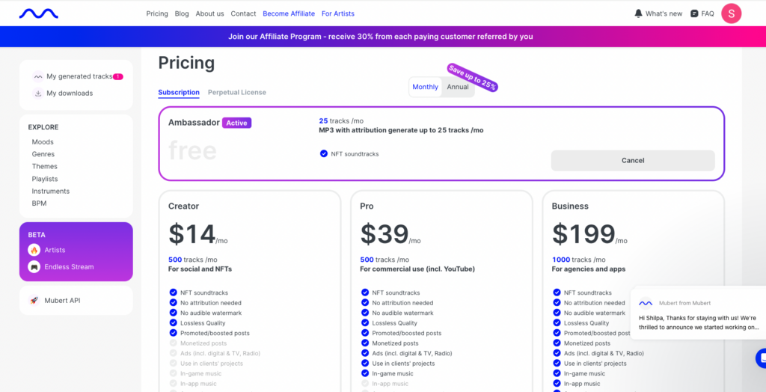Click Creator plan 'No audible watermark' text
The image size is (766, 392).
pyautogui.click(x=211, y=313)
